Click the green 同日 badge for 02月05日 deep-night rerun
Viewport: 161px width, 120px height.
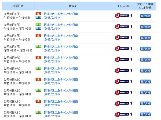pyautogui.click(x=38, y=113)
